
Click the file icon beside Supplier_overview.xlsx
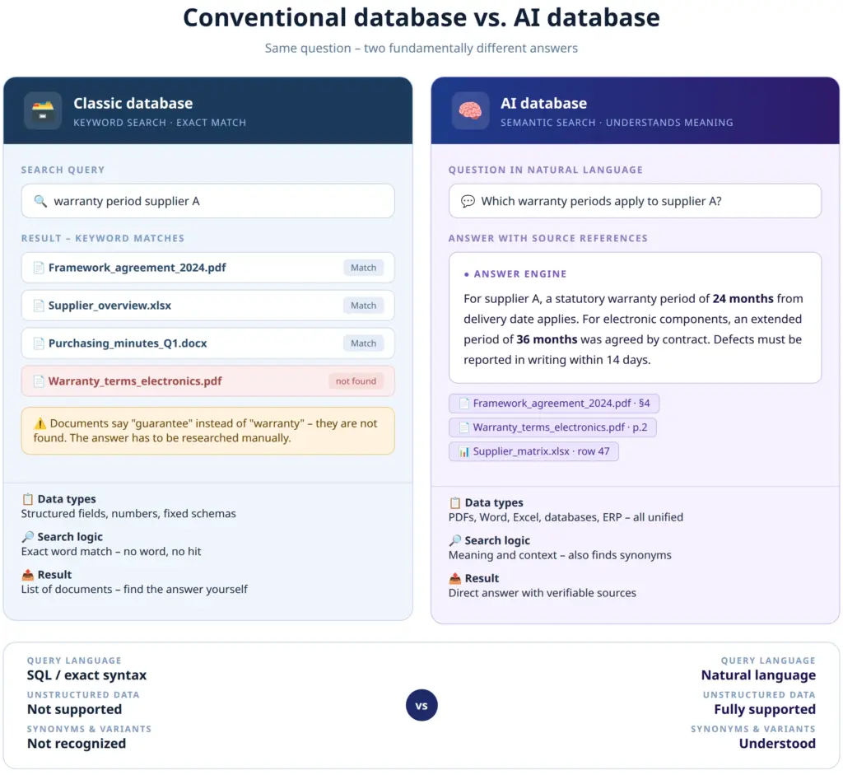(x=39, y=306)
